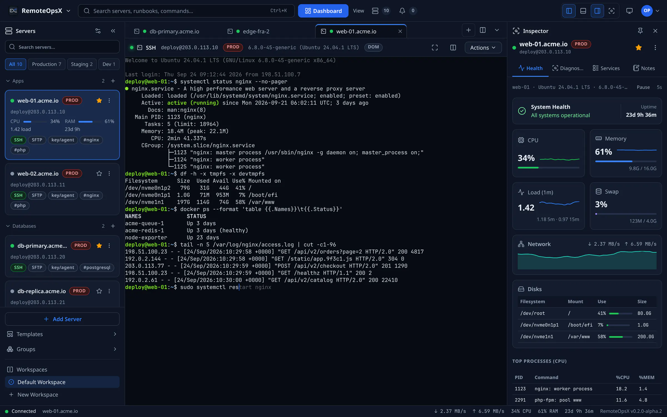Click the Dashboard button
This screenshot has height=417, width=667.
(x=323, y=11)
